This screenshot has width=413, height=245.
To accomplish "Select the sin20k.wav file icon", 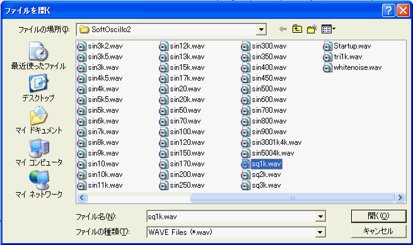I will (x=163, y=100).
